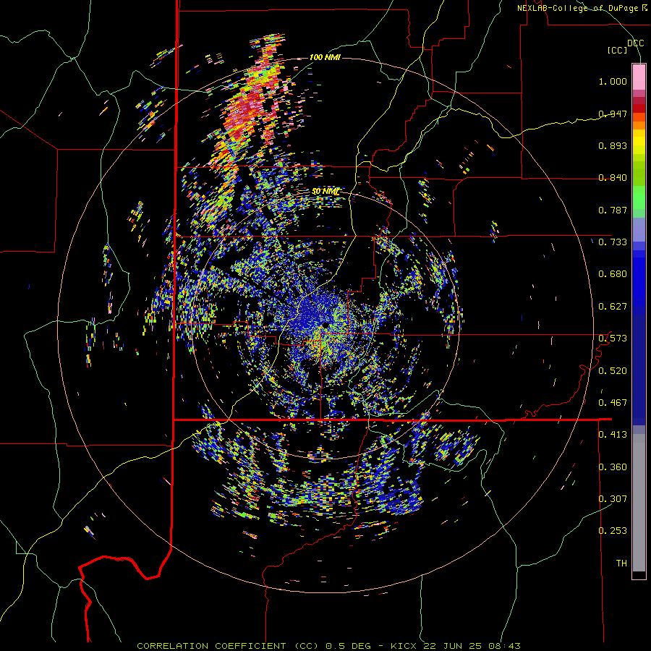Click the 0.947 scale label
This screenshot has width=651, height=651.
coord(613,114)
